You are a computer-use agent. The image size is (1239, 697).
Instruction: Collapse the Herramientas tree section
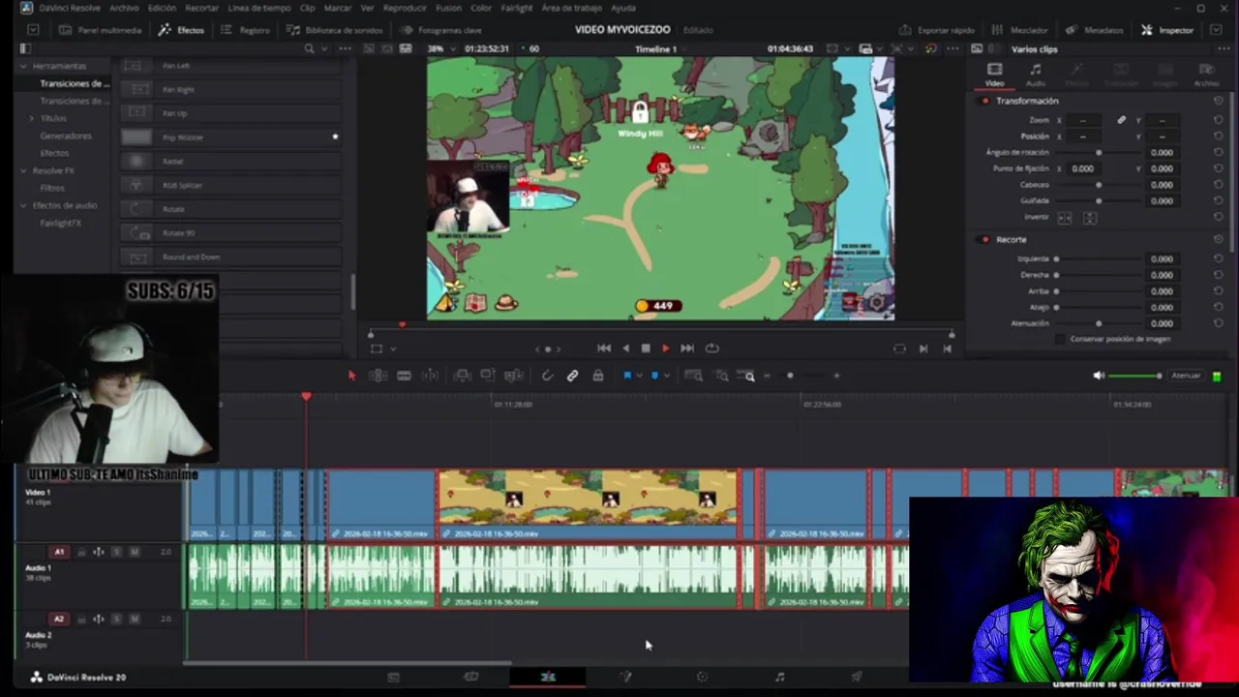[23, 66]
